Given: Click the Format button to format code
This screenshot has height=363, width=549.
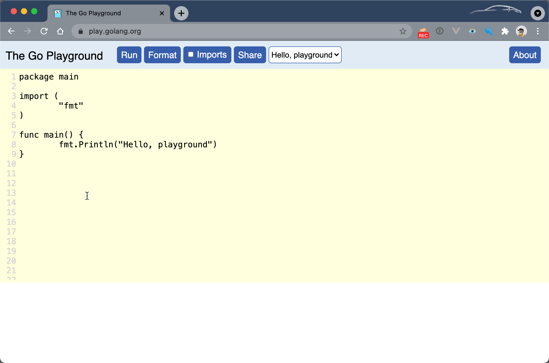Looking at the screenshot, I should point(162,55).
